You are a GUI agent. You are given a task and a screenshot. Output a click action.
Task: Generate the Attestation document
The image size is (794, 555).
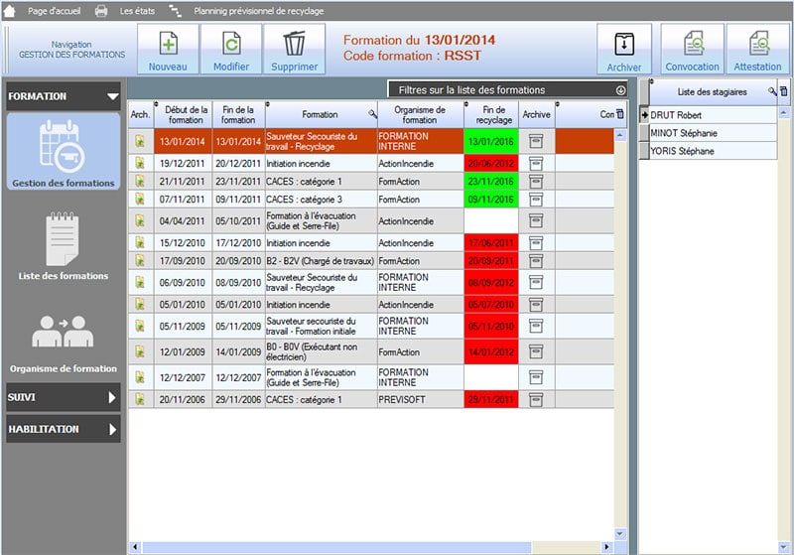point(757,49)
